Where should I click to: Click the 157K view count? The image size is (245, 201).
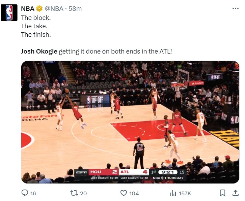(x=185, y=193)
